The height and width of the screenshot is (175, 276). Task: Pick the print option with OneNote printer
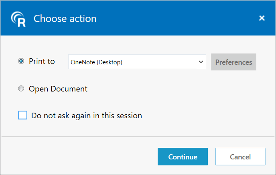pyautogui.click(x=21, y=62)
